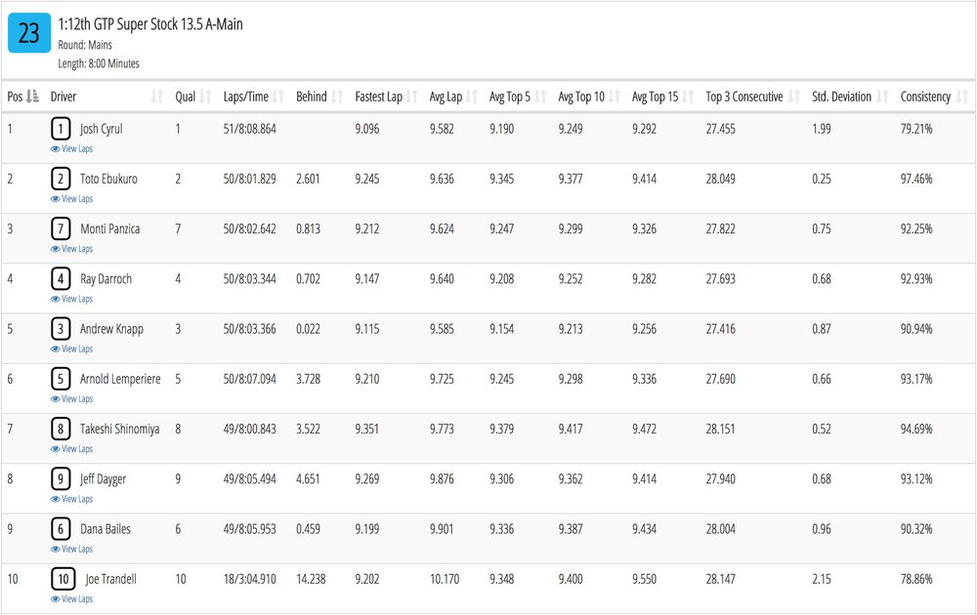This screenshot has width=977, height=615.
Task: View laps for Toto Ebukuro
Action: 71,199
